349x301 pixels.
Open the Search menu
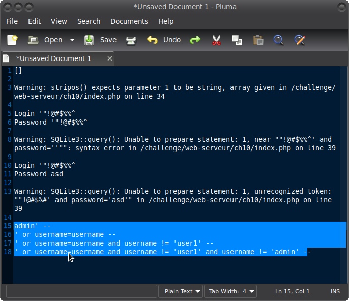[89, 21]
